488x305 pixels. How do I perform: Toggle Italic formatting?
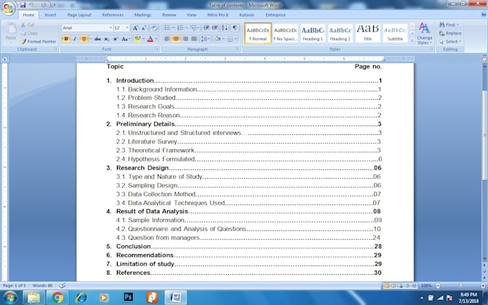[x=75, y=39]
